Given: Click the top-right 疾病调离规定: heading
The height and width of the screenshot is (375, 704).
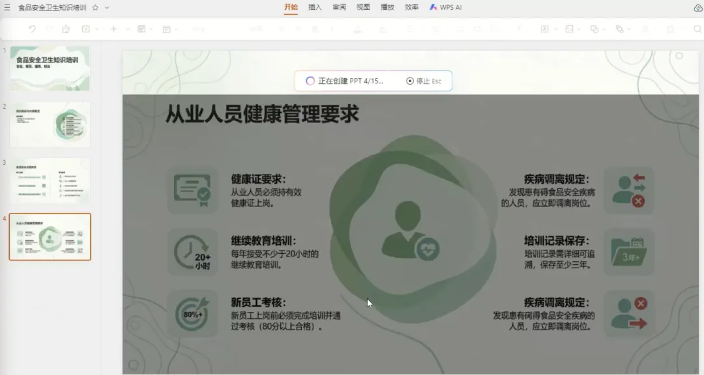Looking at the screenshot, I should coord(557,179).
